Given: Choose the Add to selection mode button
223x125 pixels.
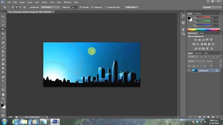Looking at the screenshot, I should (x=17, y=7).
